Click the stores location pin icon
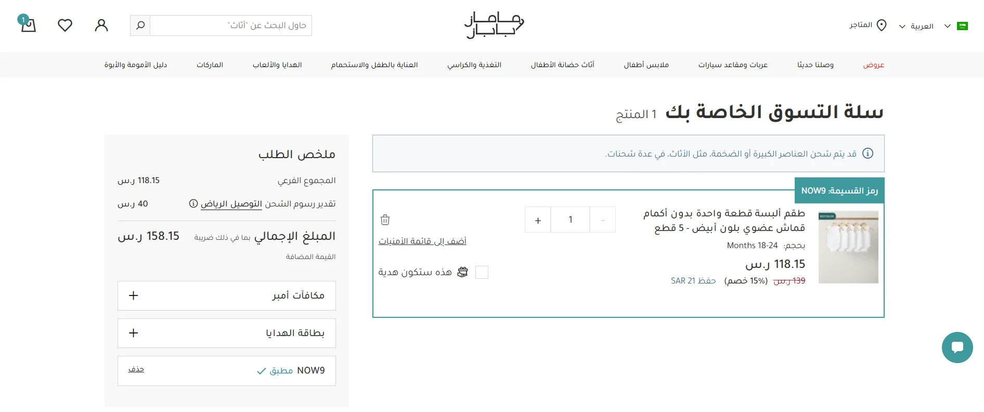Viewport: 984px width, 412px height. coord(882,25)
